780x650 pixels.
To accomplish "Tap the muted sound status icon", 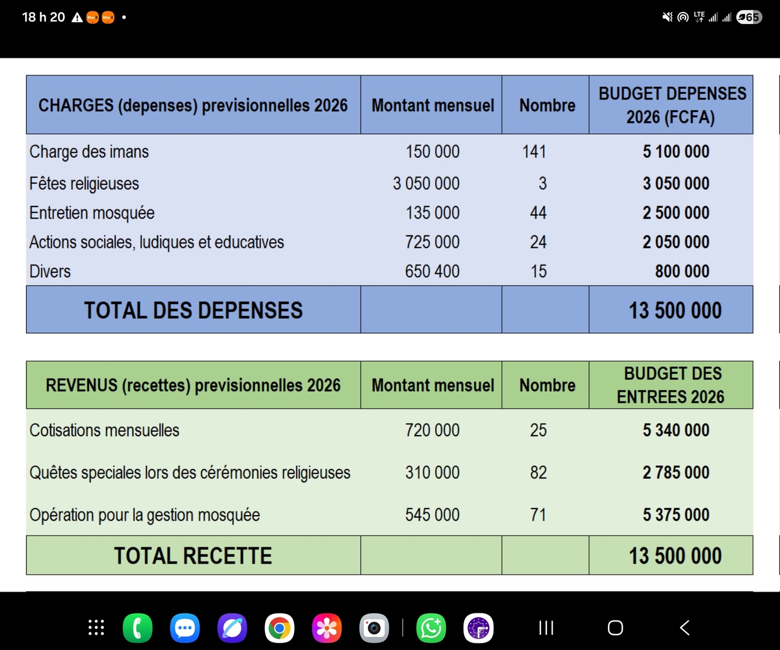I will click(x=667, y=17).
